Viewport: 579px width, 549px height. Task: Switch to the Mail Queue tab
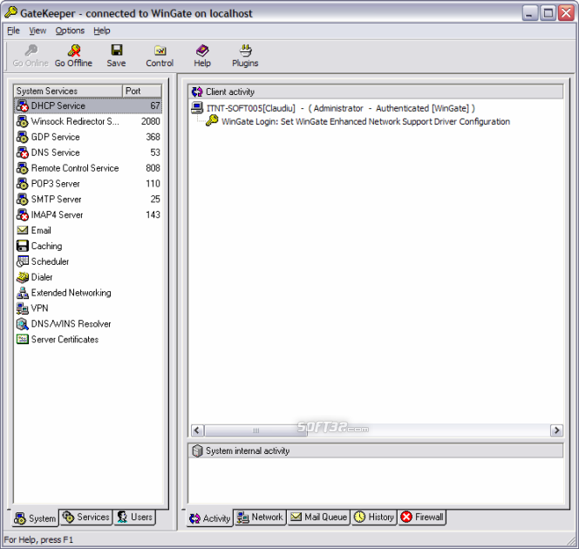318,517
